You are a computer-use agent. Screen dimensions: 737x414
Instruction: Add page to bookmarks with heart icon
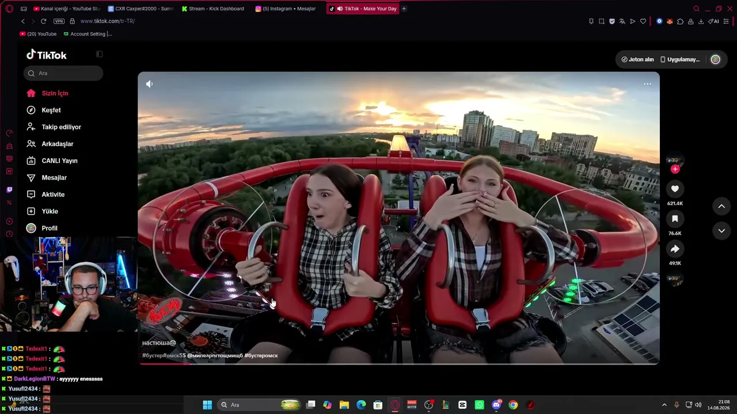click(x=643, y=21)
